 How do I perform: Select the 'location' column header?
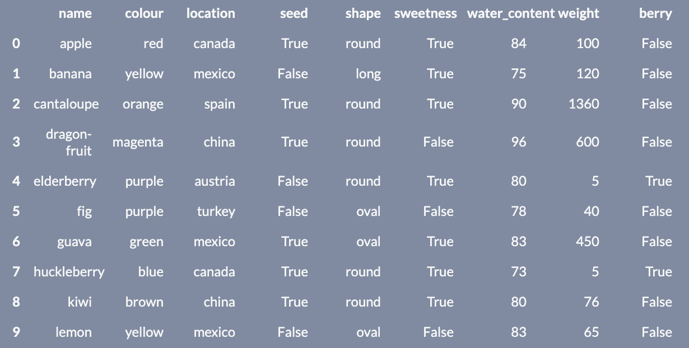211,13
